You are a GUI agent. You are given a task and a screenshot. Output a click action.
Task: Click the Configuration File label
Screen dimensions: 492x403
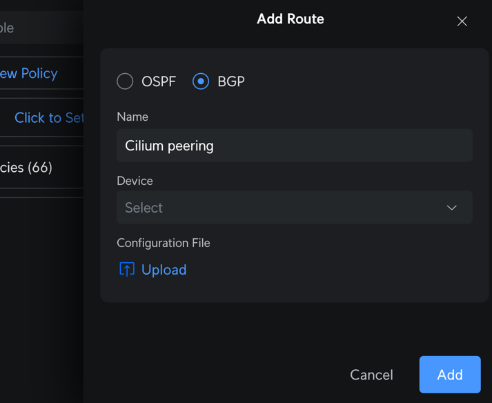tap(164, 243)
